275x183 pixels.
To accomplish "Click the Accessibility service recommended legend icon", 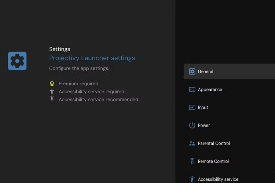I will tap(52, 98).
